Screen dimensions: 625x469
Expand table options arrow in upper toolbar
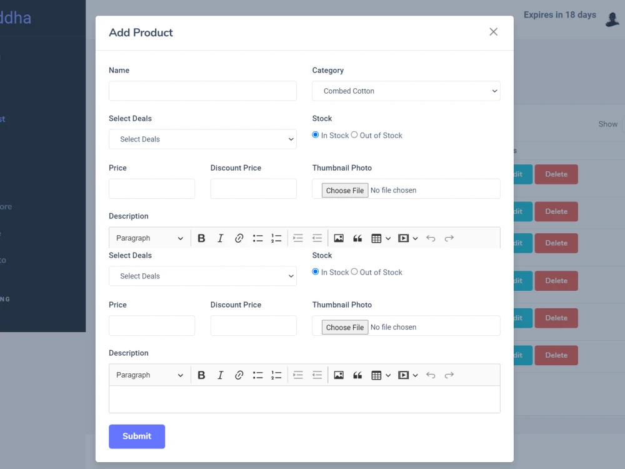coord(388,238)
